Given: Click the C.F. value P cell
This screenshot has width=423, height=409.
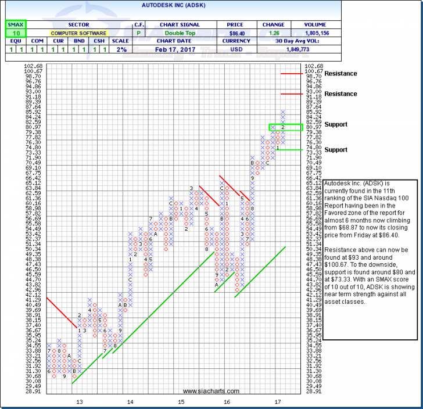Looking at the screenshot, I should 138,34.
